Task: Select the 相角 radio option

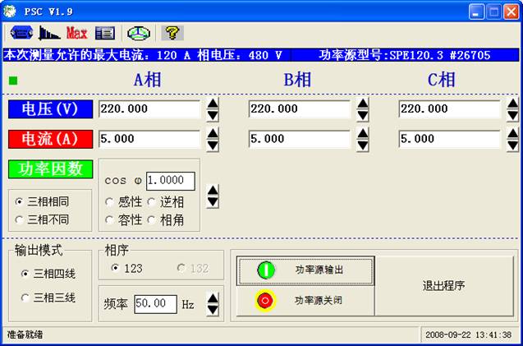Action: point(151,219)
